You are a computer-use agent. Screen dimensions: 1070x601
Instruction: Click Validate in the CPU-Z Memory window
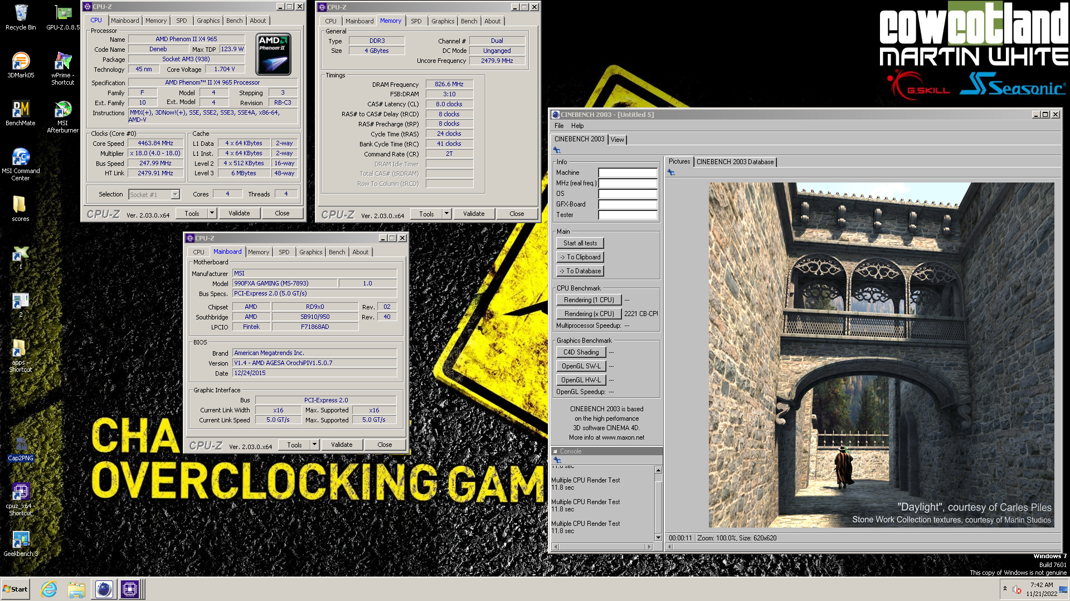474,214
